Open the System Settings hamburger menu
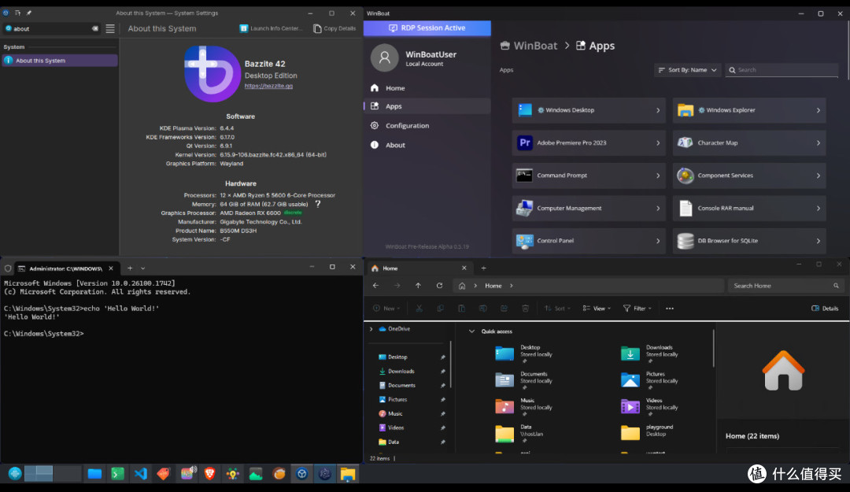The height and width of the screenshot is (492, 850). [110, 29]
